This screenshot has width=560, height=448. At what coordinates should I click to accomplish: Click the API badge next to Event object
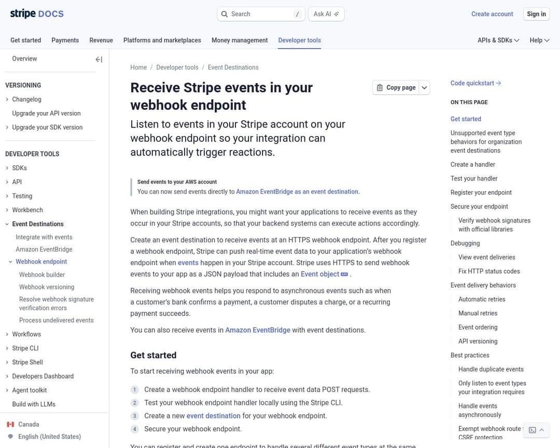[344, 274]
